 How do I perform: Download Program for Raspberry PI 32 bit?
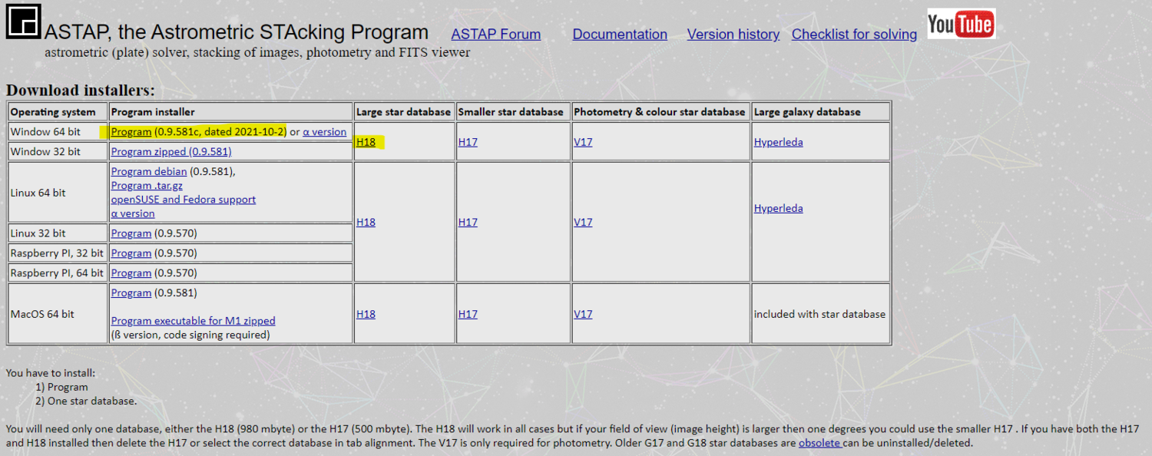point(131,253)
